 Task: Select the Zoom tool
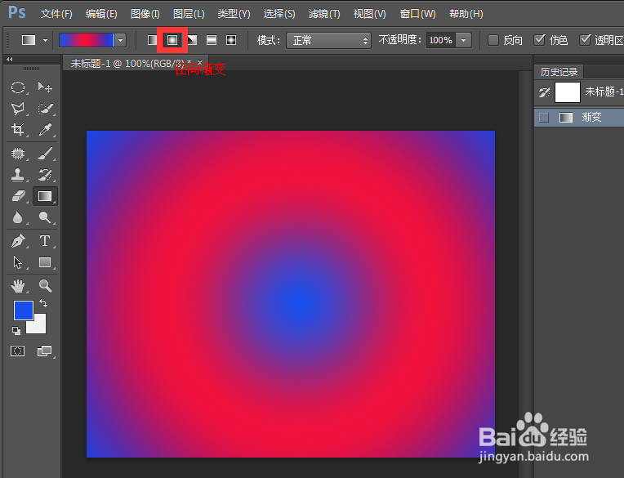45,285
